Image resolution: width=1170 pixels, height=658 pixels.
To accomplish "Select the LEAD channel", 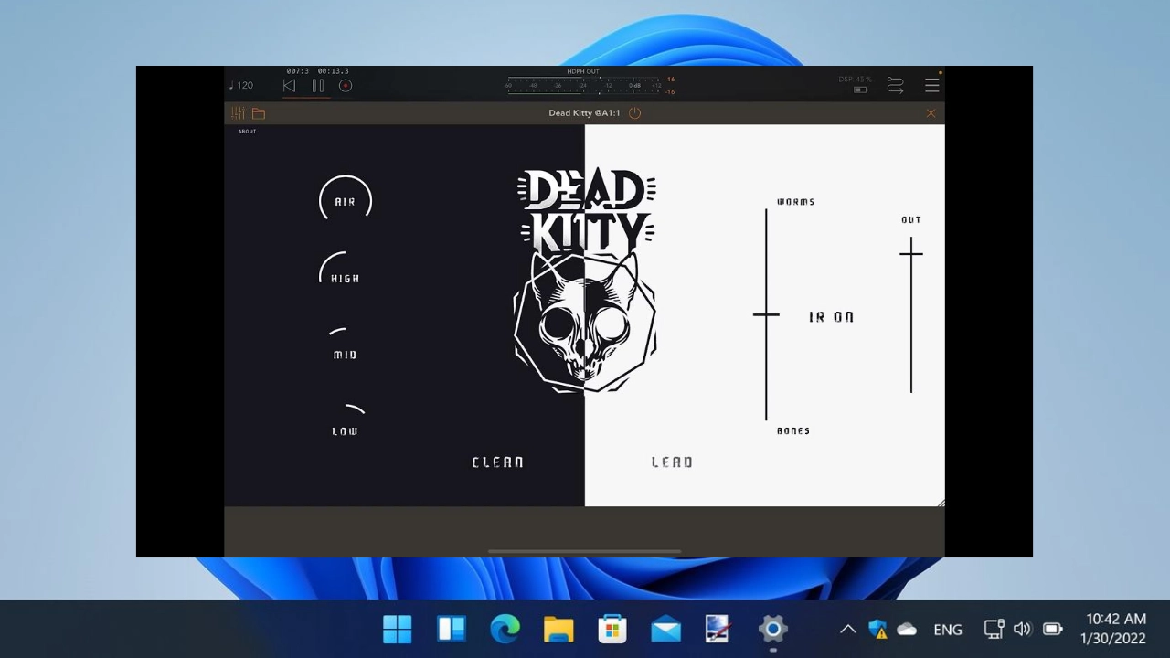I will tap(672, 462).
